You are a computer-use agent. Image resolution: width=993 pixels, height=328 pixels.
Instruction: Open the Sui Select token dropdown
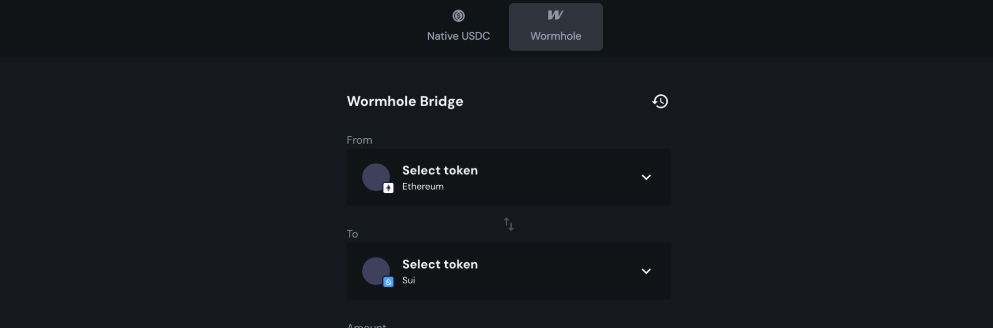tap(509, 271)
